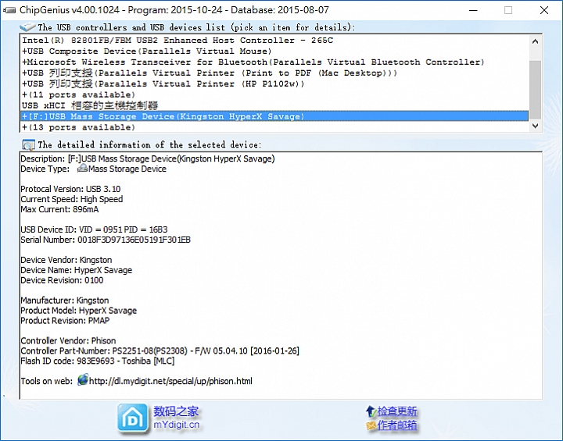Click the Product Model: HyperX Savage line
563x441 pixels.
click(79, 311)
